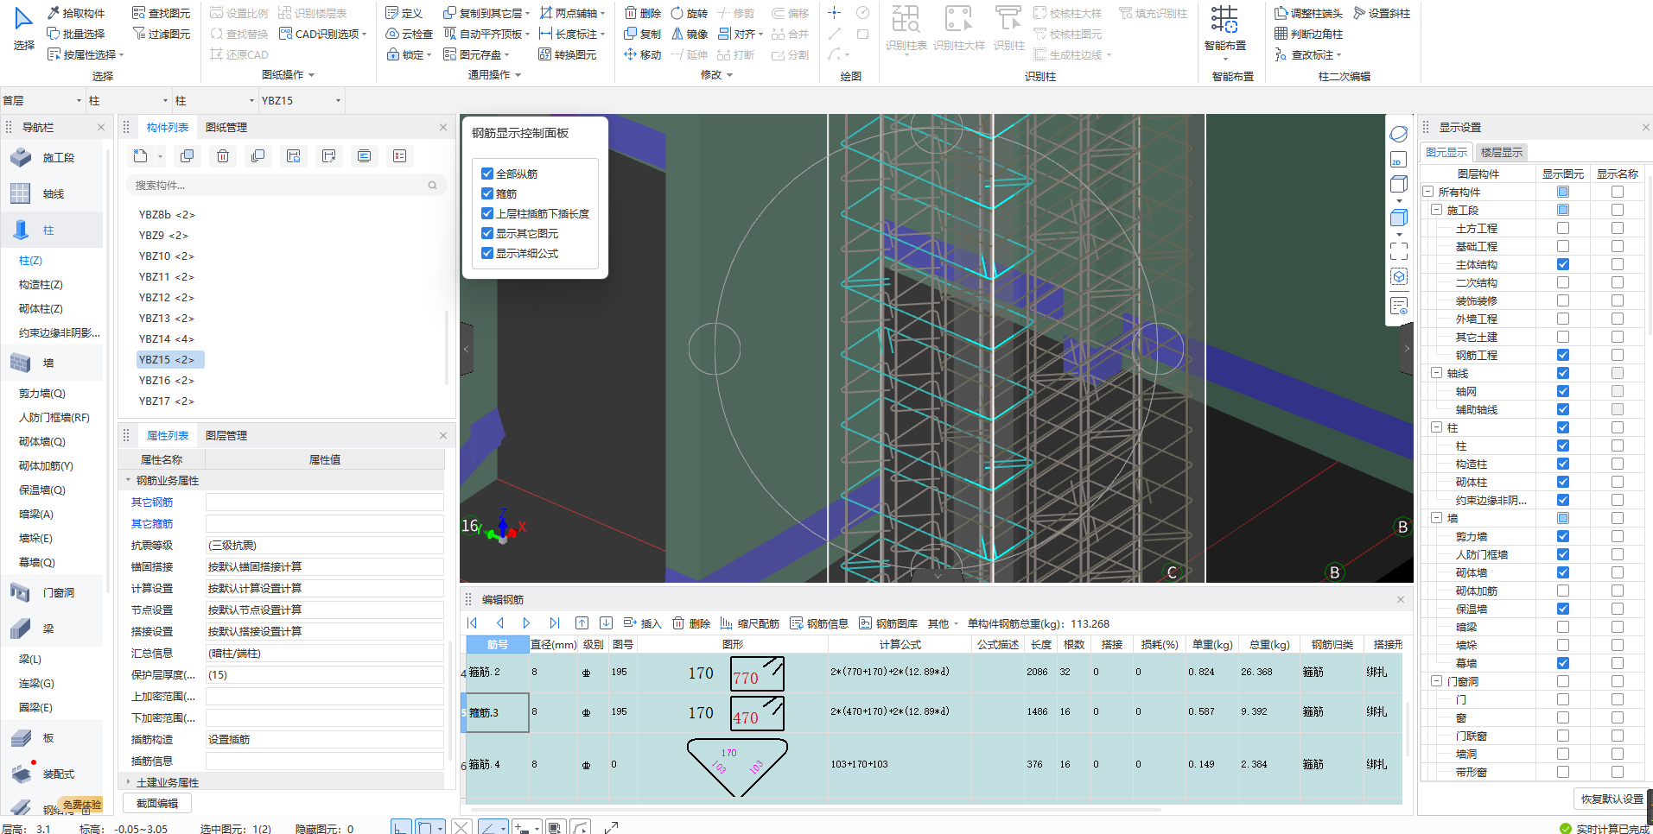This screenshot has height=834, width=1653.
Task: Collapse 钢筋业务属性 section
Action: pos(129,481)
